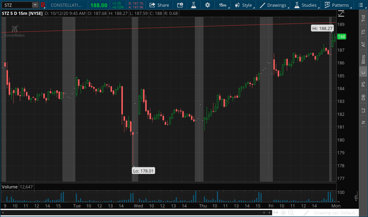Toggle the price axis scale icon

(341, 14)
